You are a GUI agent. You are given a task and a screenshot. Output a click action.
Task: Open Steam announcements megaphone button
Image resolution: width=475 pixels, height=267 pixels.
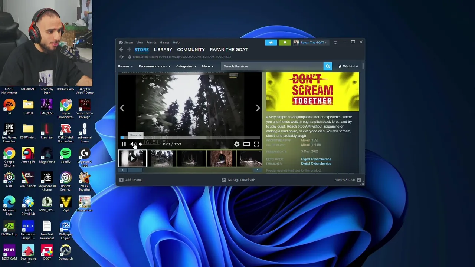tap(271, 42)
